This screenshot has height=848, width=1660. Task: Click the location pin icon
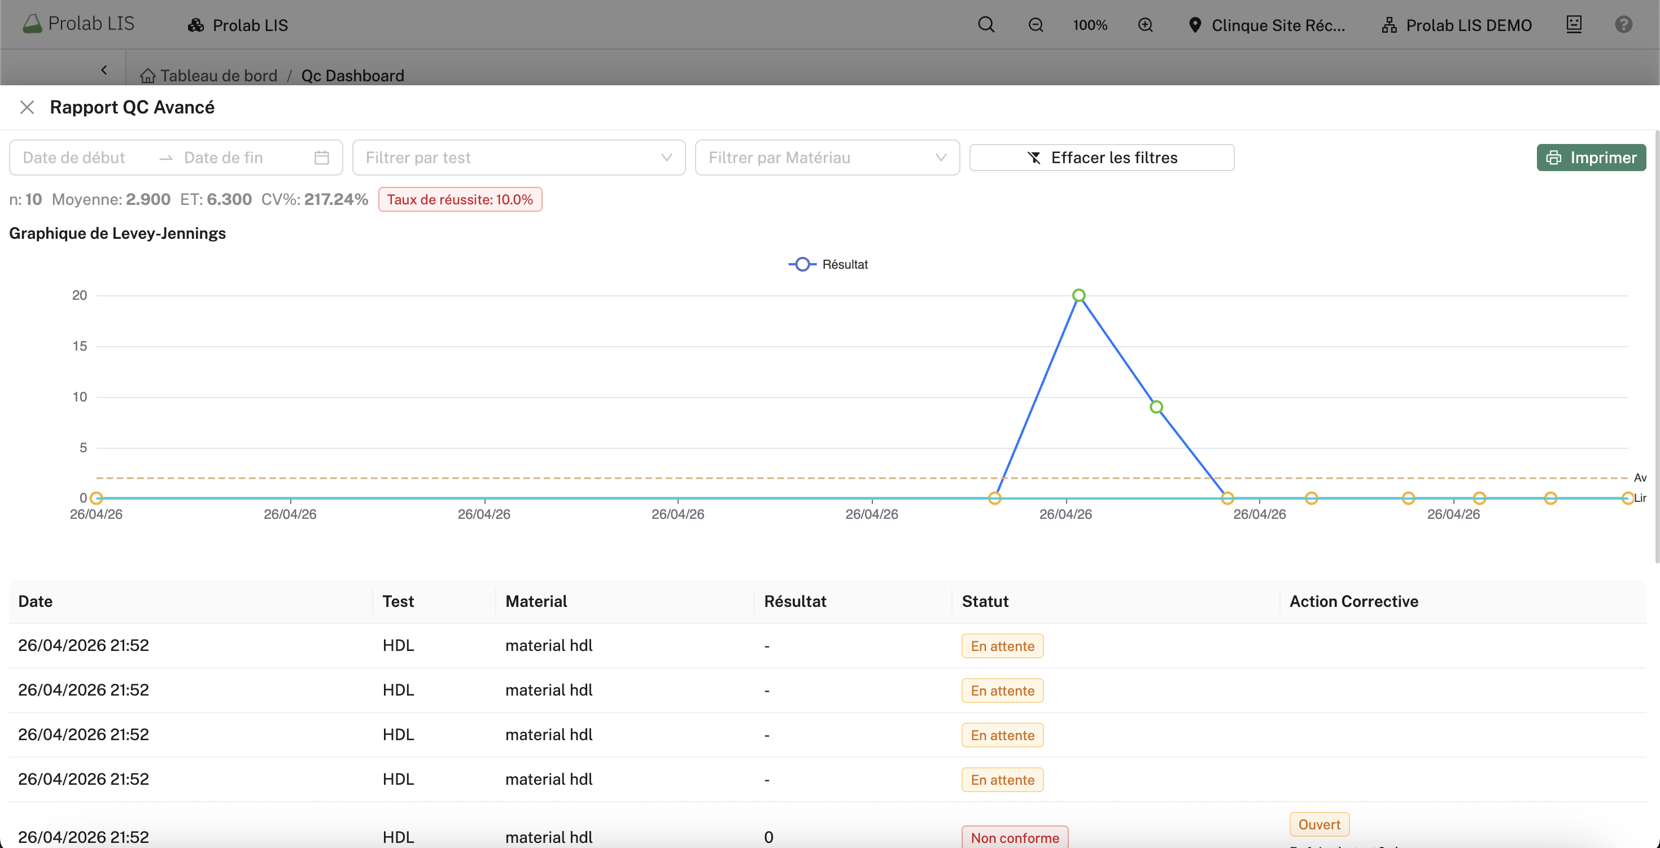tap(1195, 25)
